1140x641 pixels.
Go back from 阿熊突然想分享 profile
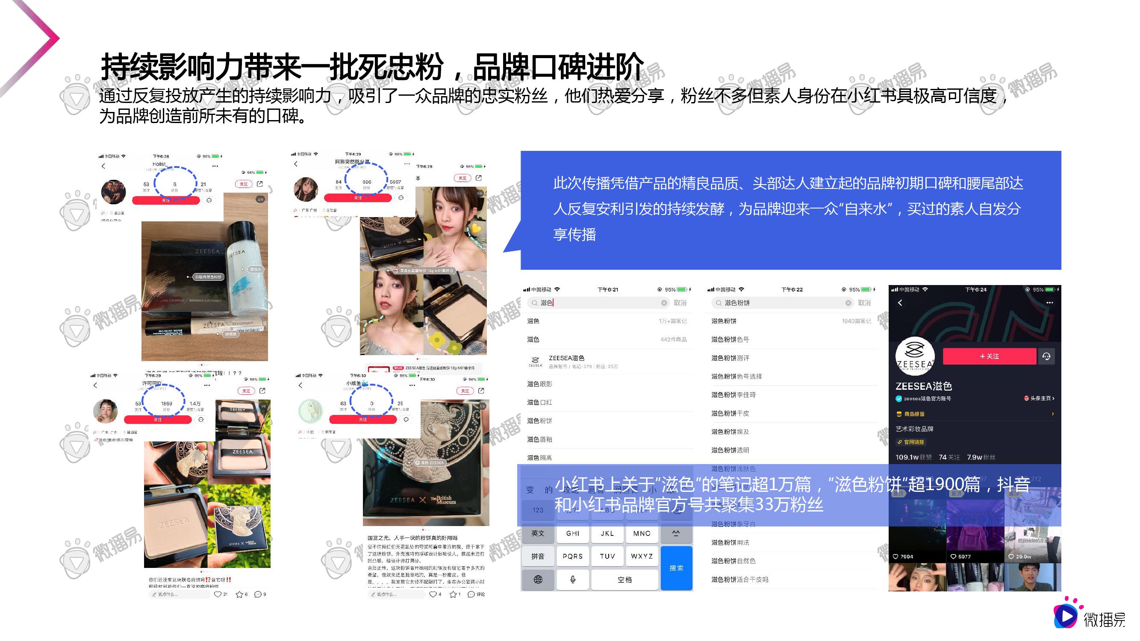tap(296, 164)
